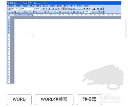Create a new blank document icon
Viewport: 128px width, 107px height.
pyautogui.click(x=10, y=12)
